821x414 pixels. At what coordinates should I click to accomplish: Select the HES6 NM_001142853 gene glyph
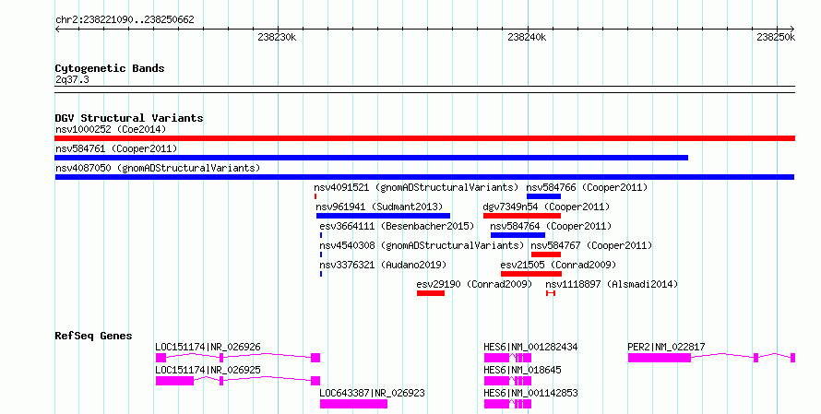coord(508,404)
